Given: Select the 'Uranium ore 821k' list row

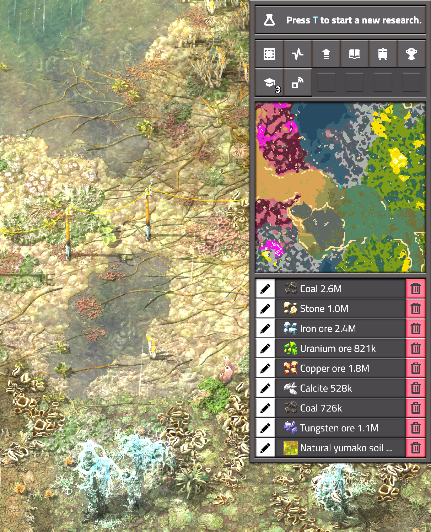Looking at the screenshot, I should [x=340, y=348].
